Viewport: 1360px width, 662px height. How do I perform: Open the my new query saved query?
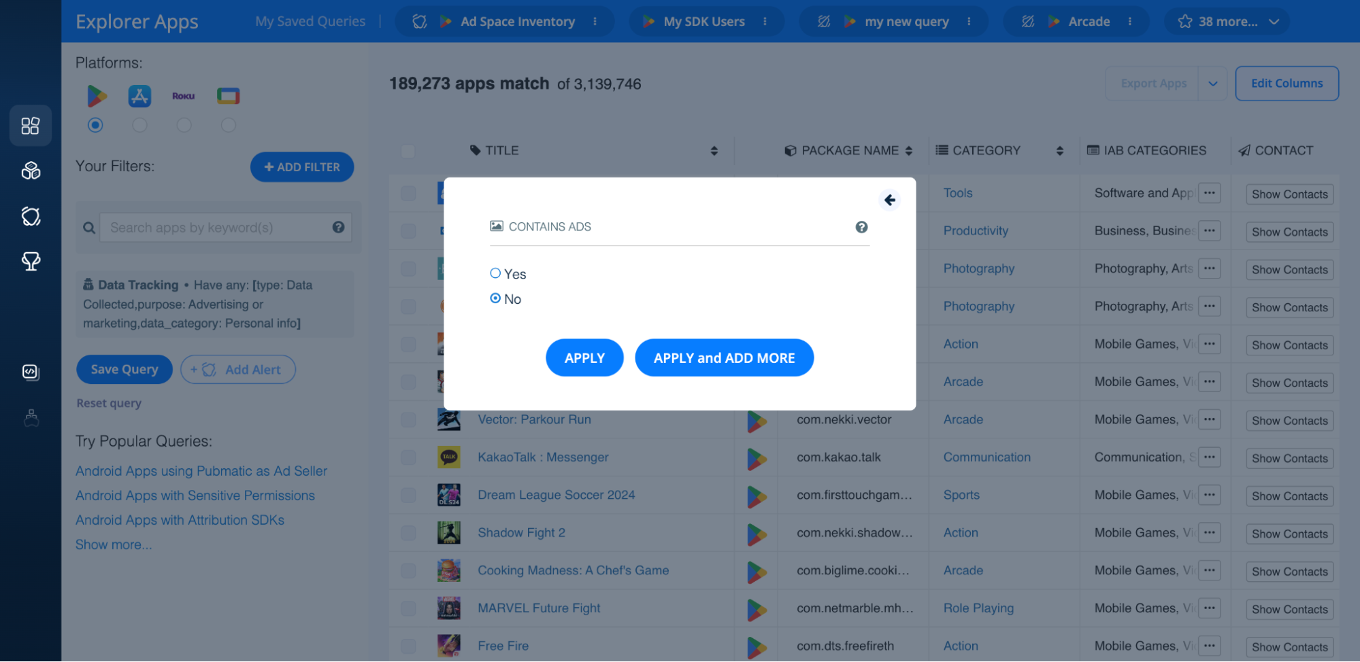point(907,22)
